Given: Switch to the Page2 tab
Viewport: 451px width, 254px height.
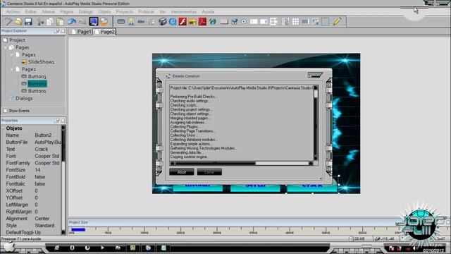Looking at the screenshot, I should click(x=105, y=32).
